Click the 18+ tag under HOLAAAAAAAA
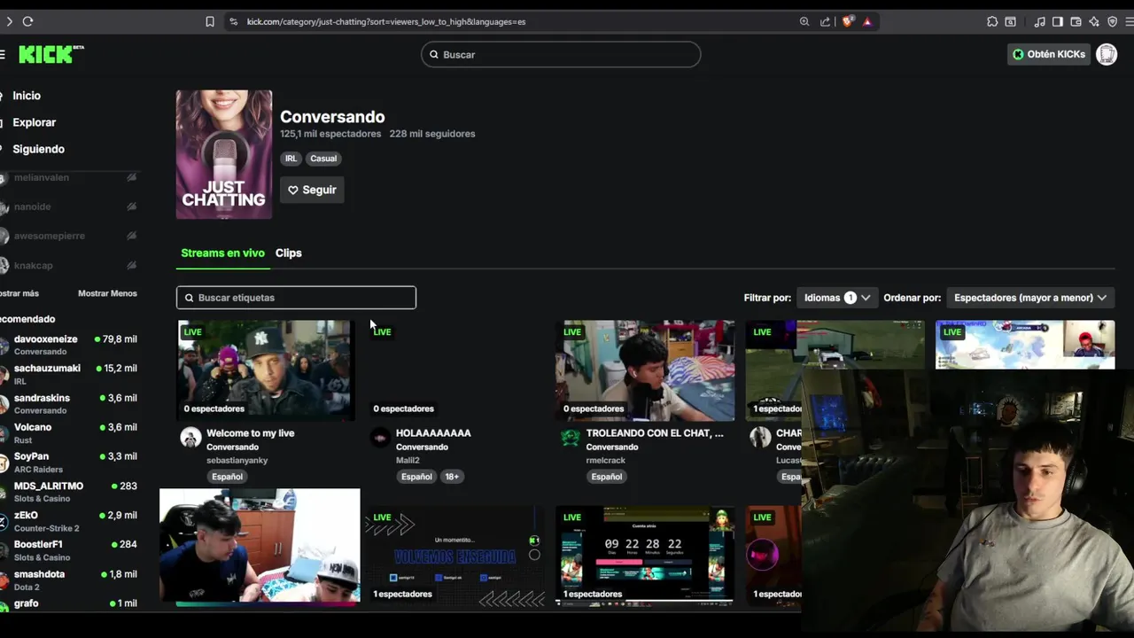 (452, 477)
